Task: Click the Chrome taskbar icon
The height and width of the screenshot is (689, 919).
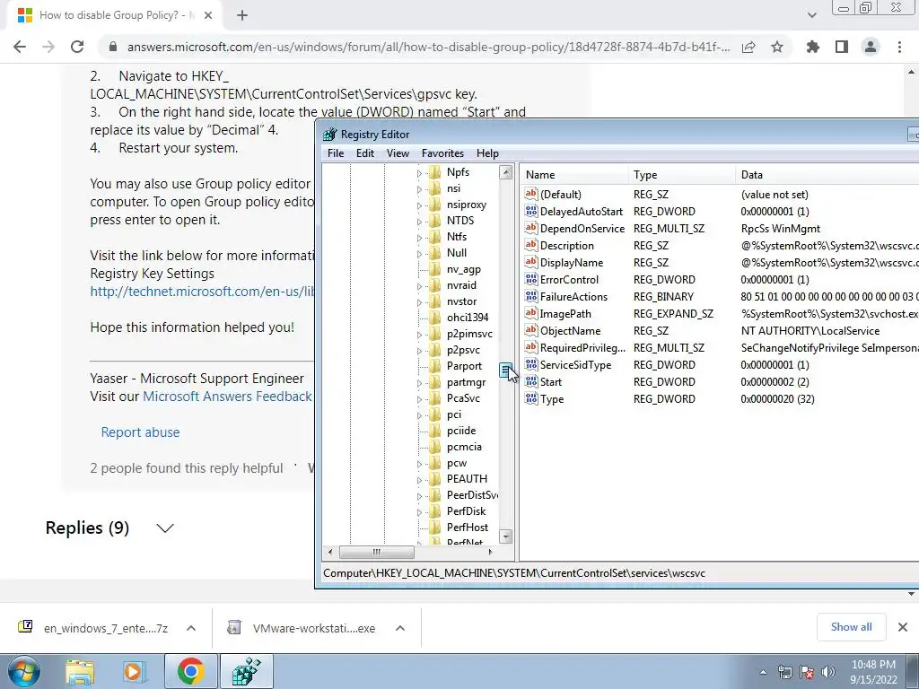Action: pyautogui.click(x=190, y=671)
